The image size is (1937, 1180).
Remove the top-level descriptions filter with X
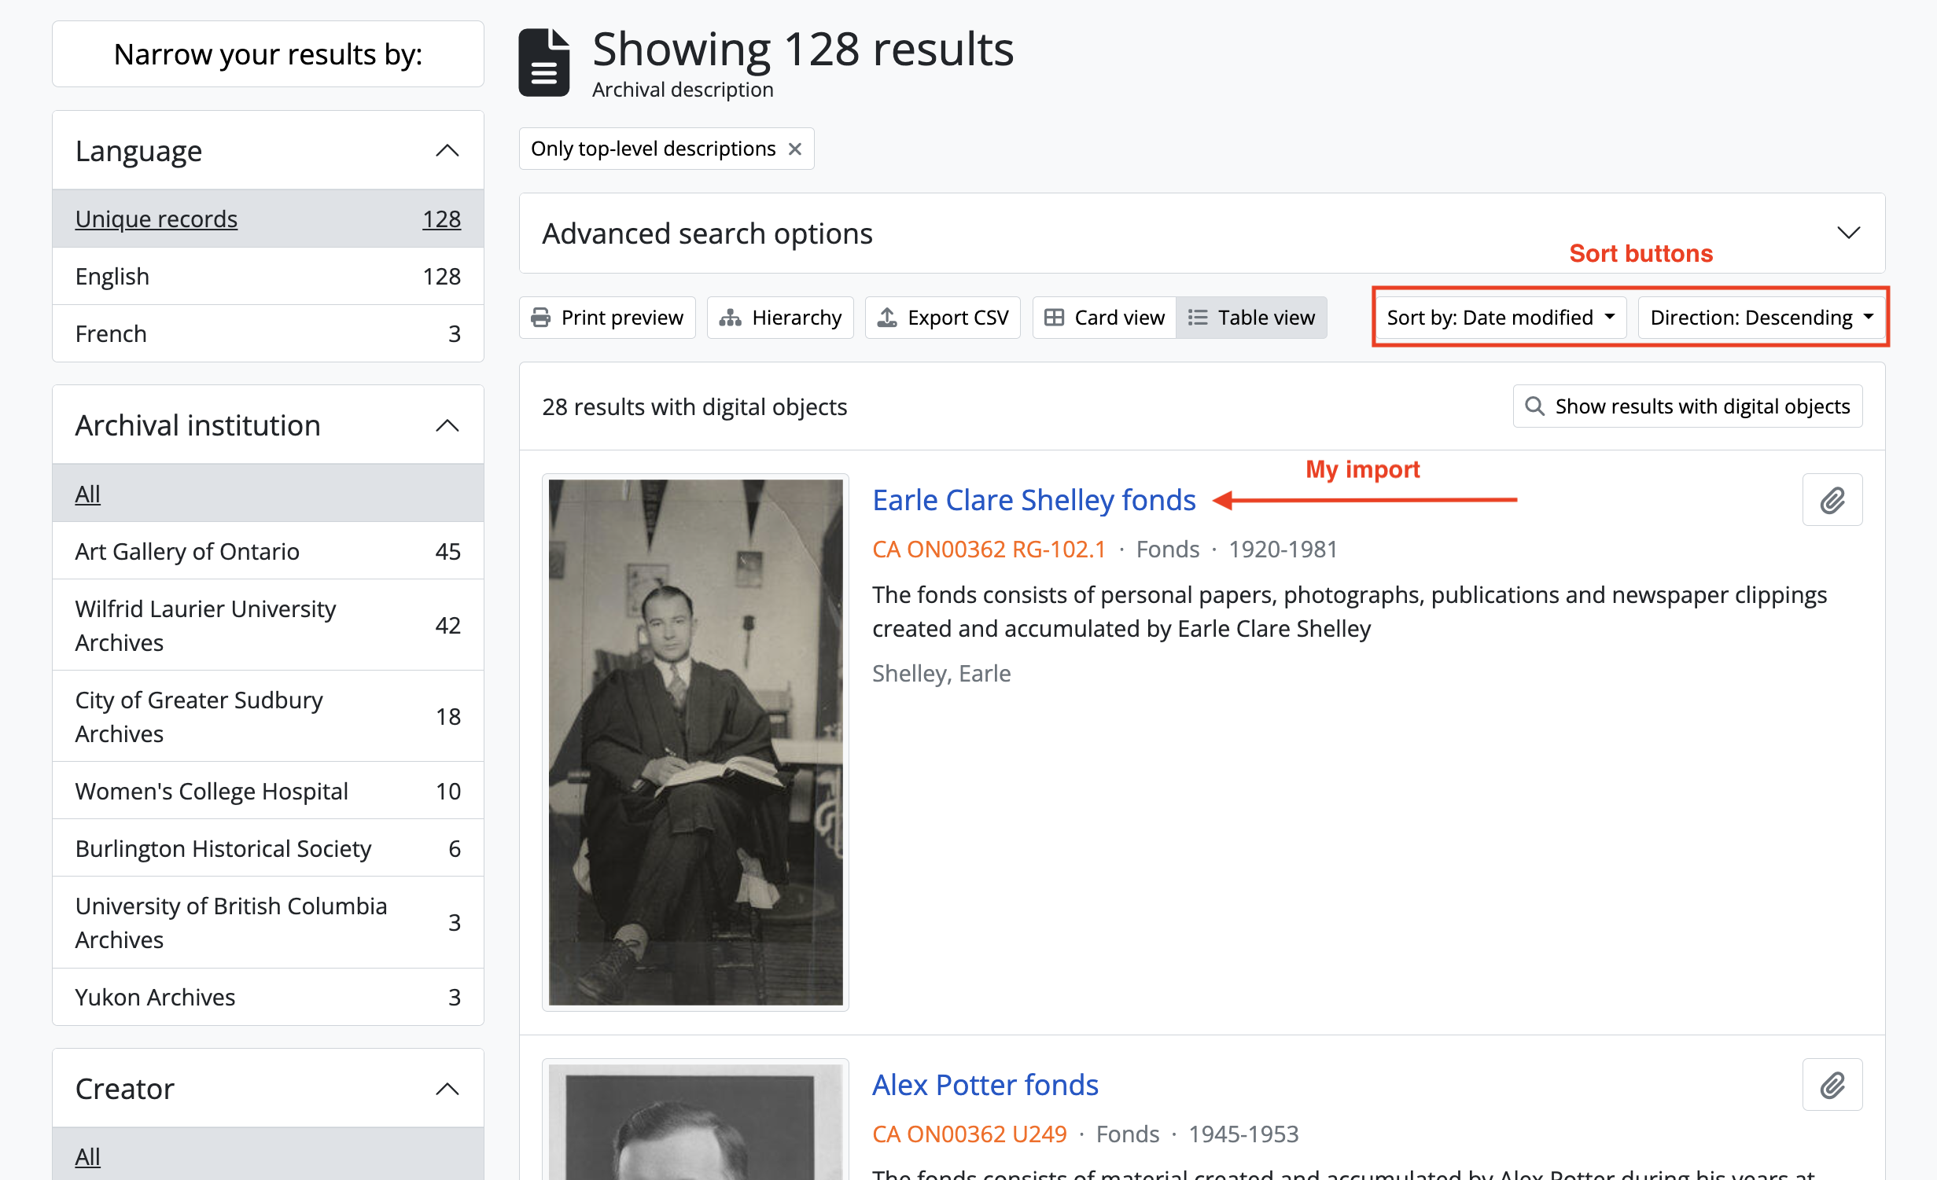click(795, 149)
